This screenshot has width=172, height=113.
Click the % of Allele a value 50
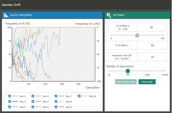pos(152,45)
